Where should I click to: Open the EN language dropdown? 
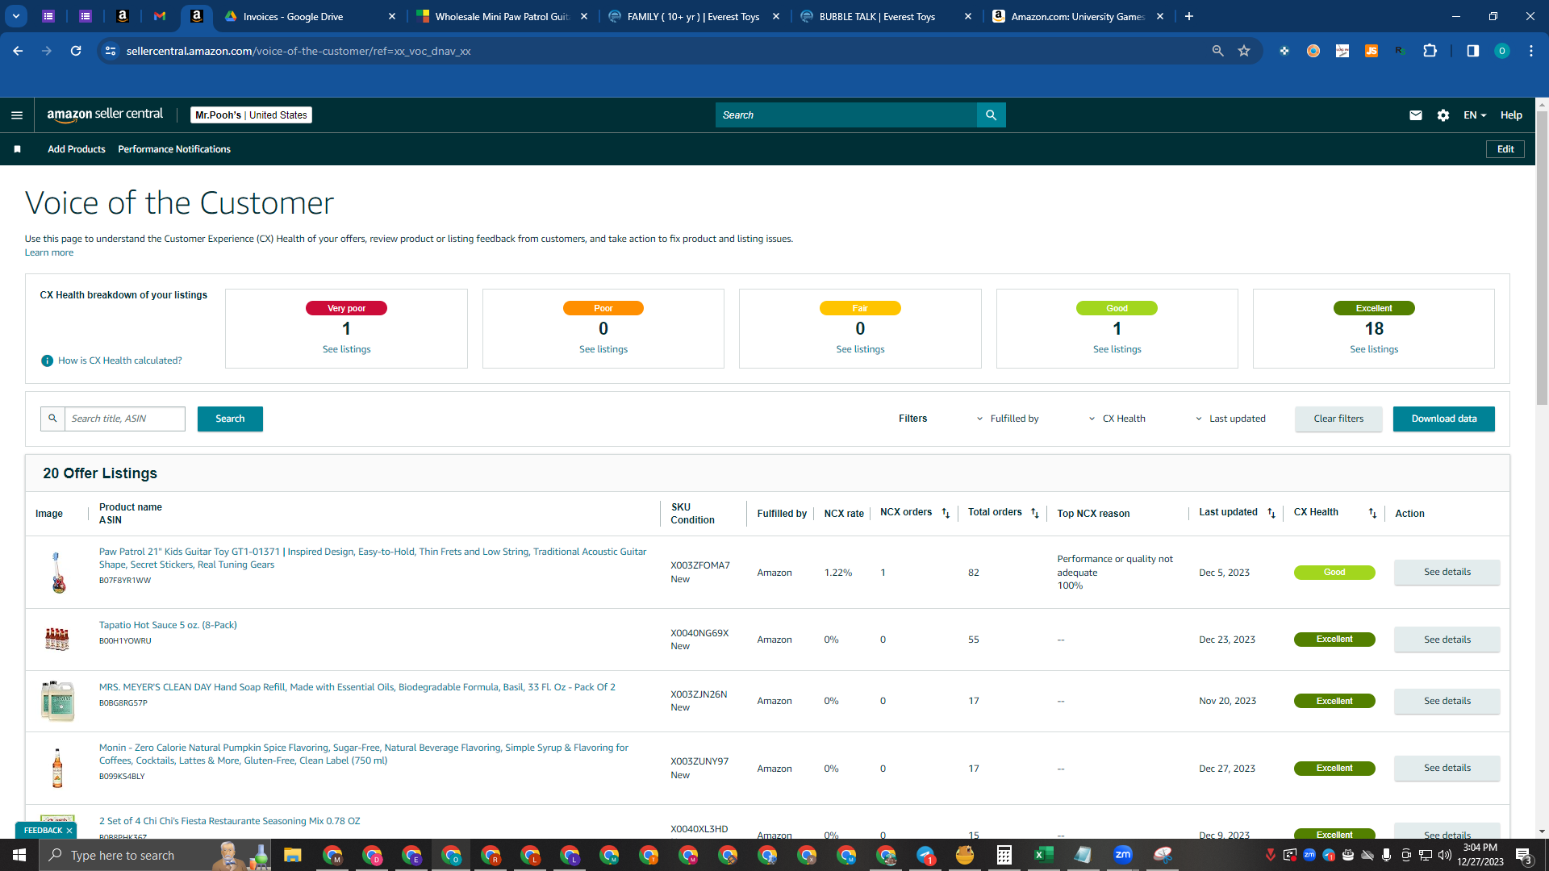(x=1475, y=115)
